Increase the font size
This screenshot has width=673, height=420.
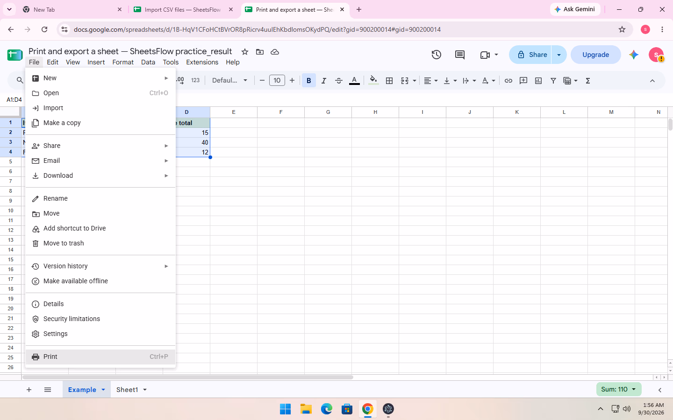(292, 81)
